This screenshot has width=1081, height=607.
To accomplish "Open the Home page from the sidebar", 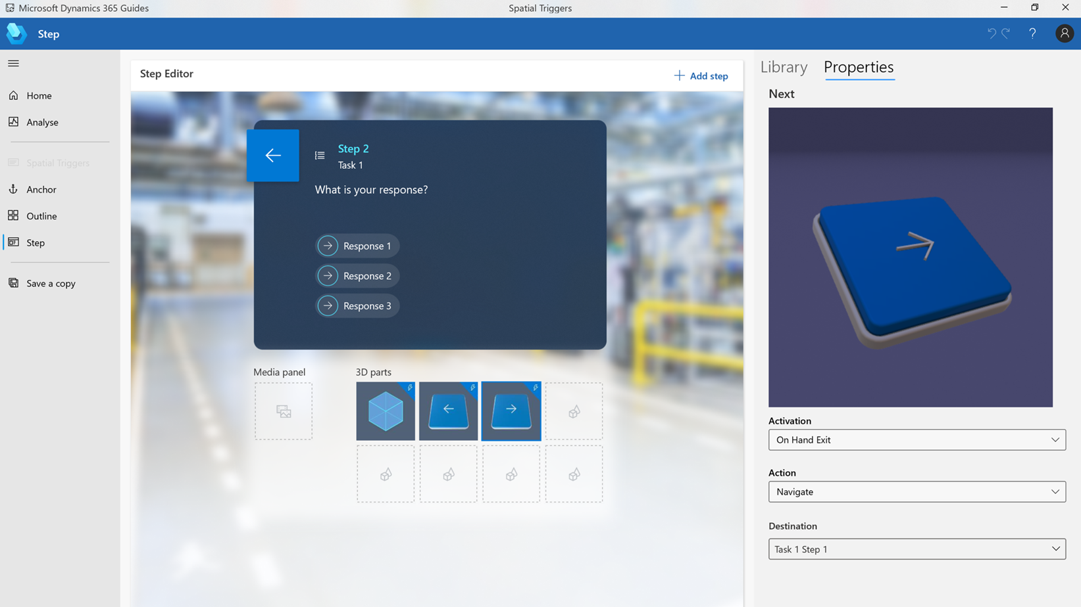I will click(x=39, y=95).
